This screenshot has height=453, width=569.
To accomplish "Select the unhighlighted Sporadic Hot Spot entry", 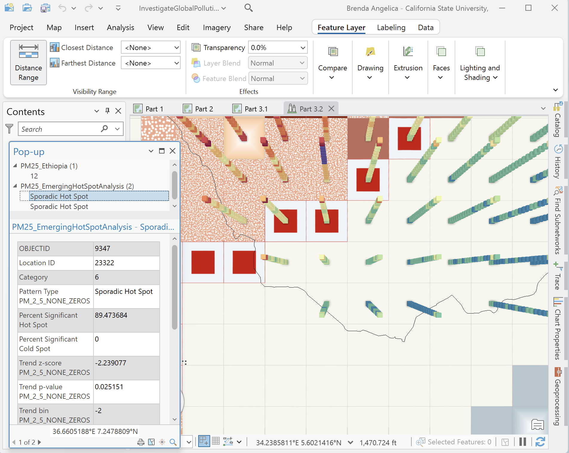I will (59, 207).
